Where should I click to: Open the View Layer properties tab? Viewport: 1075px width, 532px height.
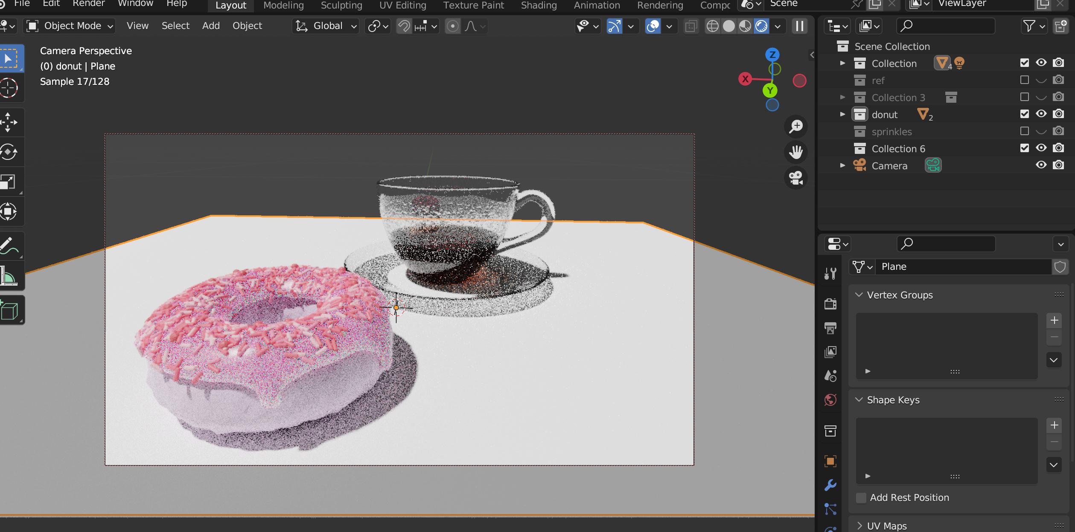coord(830,352)
